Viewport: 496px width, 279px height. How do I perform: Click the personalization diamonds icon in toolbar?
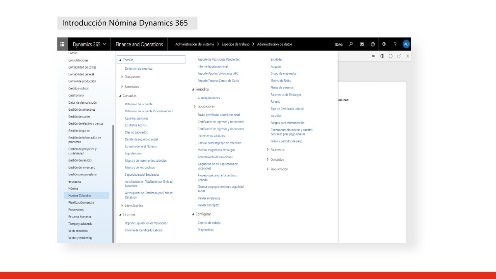pos(374,56)
